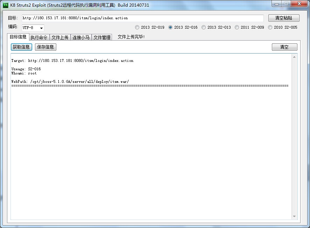Click the K8 application icon in title bar
Viewport: 310px width, 228px height.
6,5
